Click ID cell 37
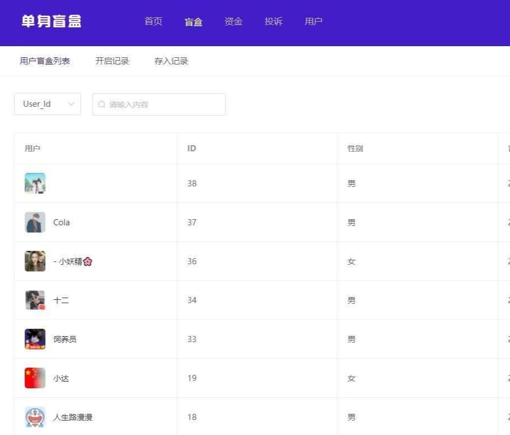The width and height of the screenshot is (510, 435). click(x=192, y=223)
